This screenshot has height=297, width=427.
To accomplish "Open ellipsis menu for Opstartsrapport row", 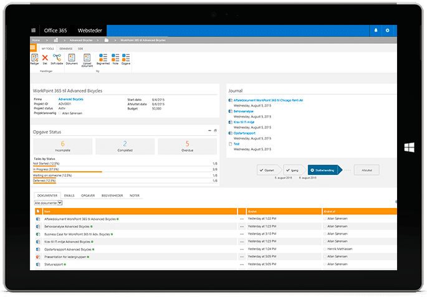I will point(242,249).
